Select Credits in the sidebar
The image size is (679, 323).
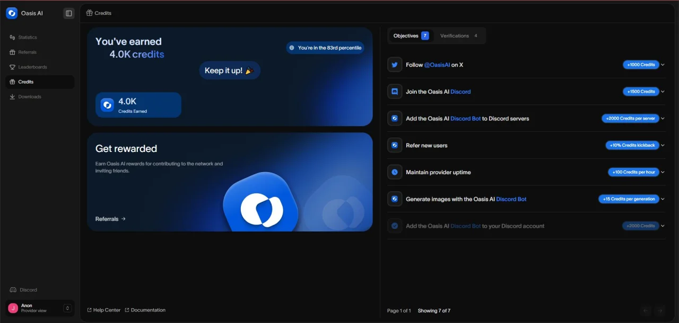(40, 82)
